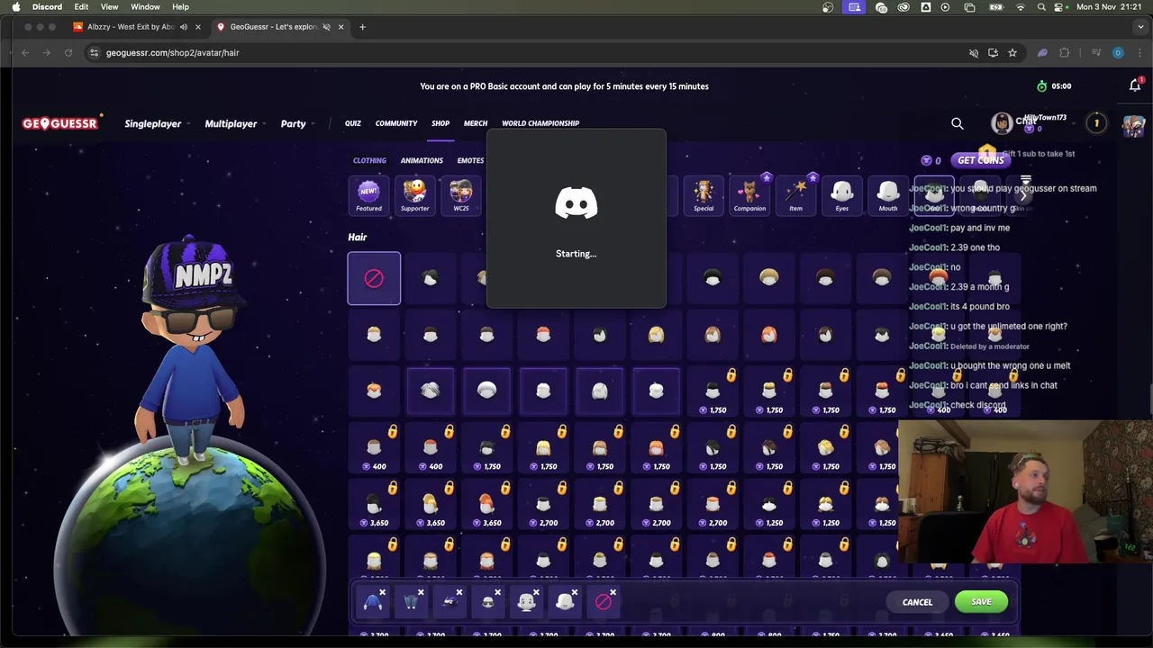Image resolution: width=1153 pixels, height=648 pixels.
Task: Open the Featured clothing category
Action: [368, 195]
